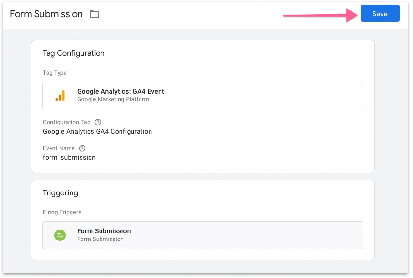Click the Tag Type label

[55, 73]
